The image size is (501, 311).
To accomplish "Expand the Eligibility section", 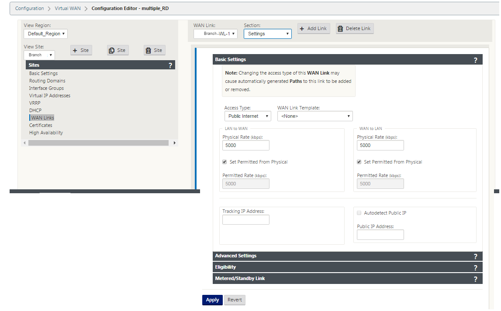I will (348, 267).
